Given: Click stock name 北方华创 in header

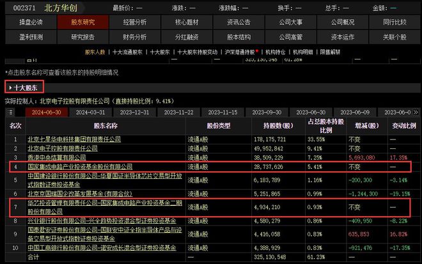Looking at the screenshot, I should click(x=61, y=8).
